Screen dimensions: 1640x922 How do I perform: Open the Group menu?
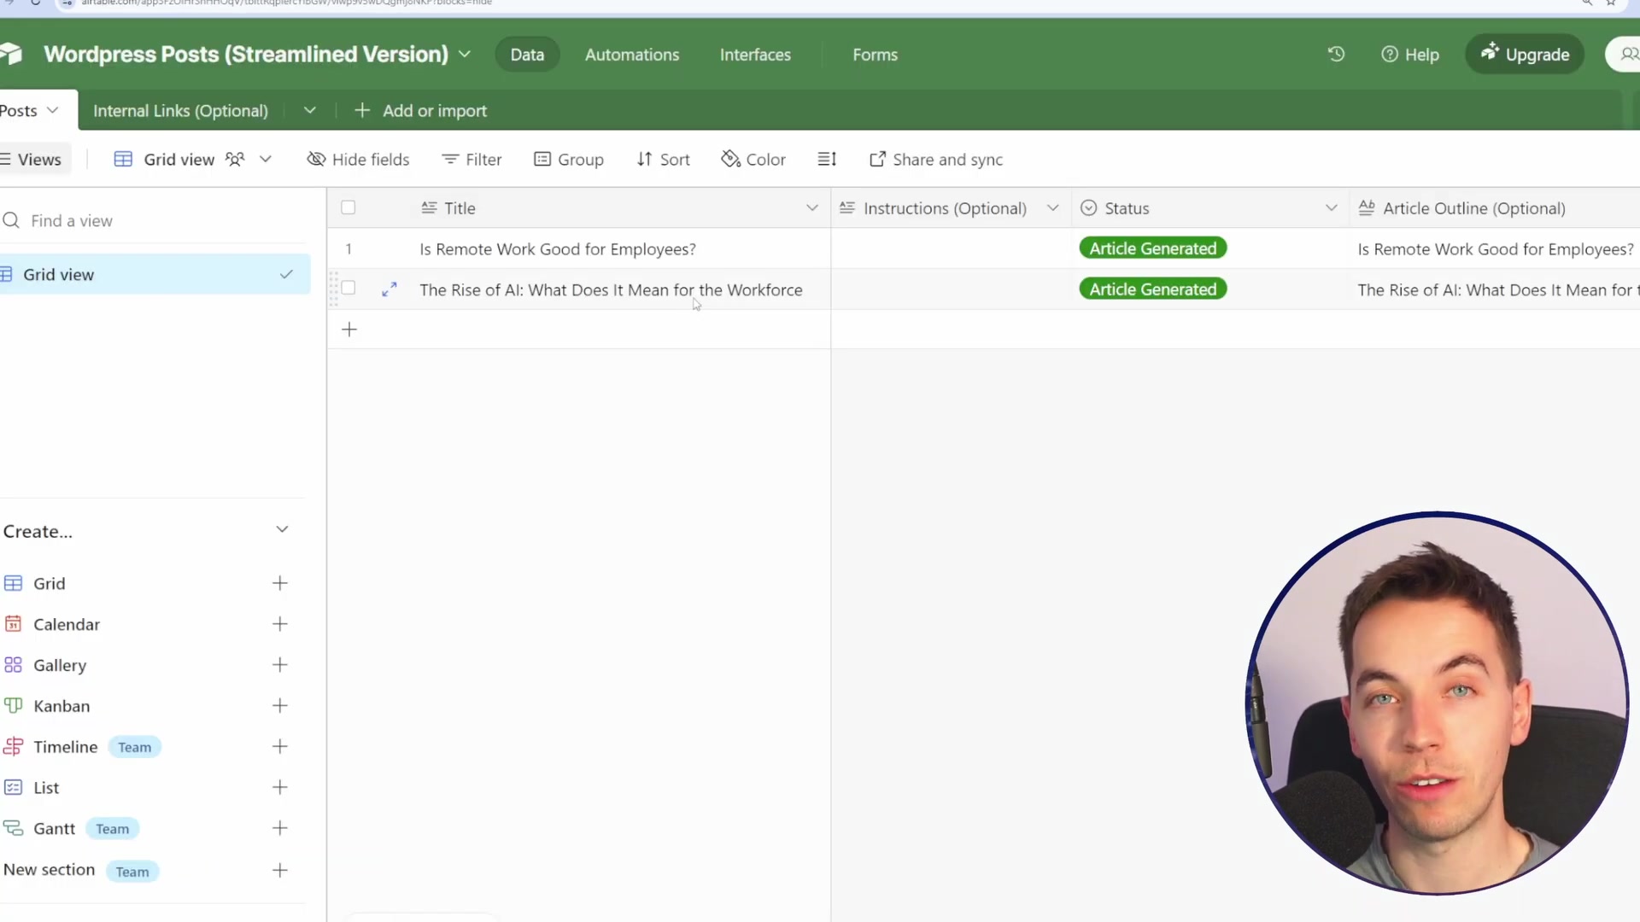click(569, 160)
